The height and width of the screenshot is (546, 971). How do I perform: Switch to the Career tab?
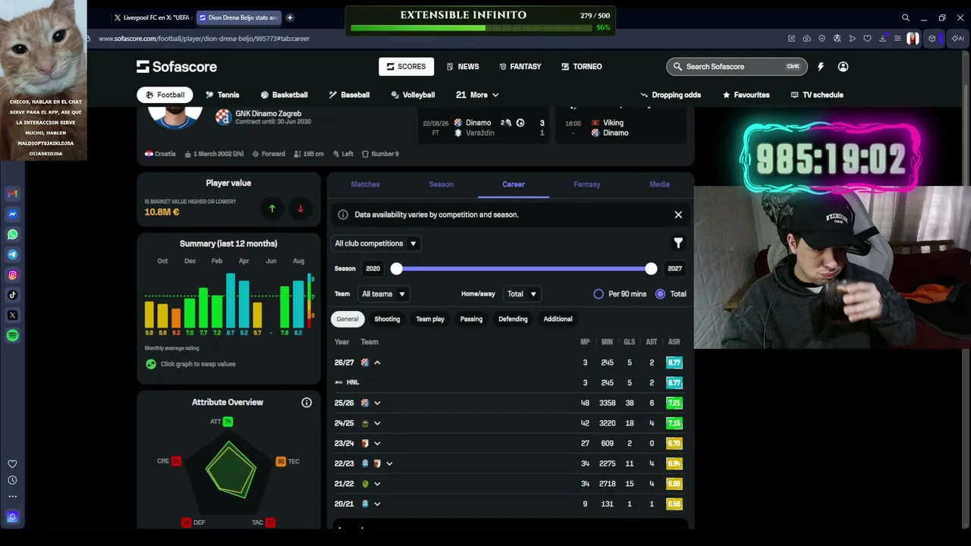(x=514, y=184)
